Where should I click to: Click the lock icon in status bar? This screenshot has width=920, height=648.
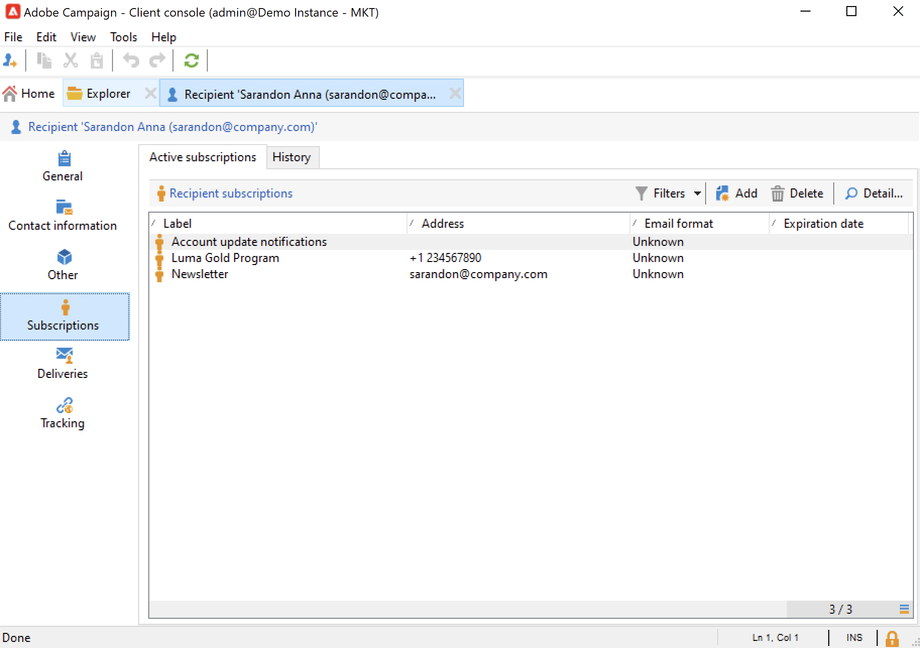(x=892, y=638)
